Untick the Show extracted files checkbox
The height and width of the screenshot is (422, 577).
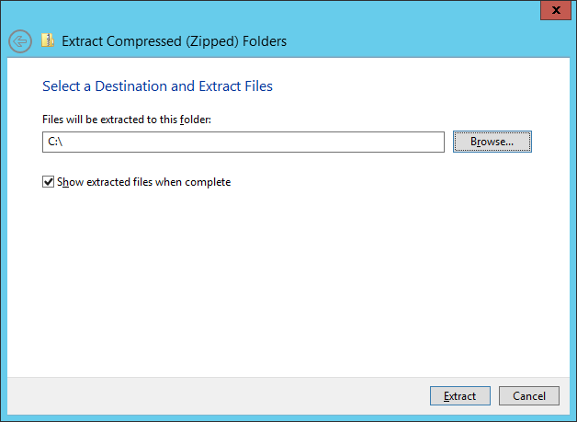(48, 182)
